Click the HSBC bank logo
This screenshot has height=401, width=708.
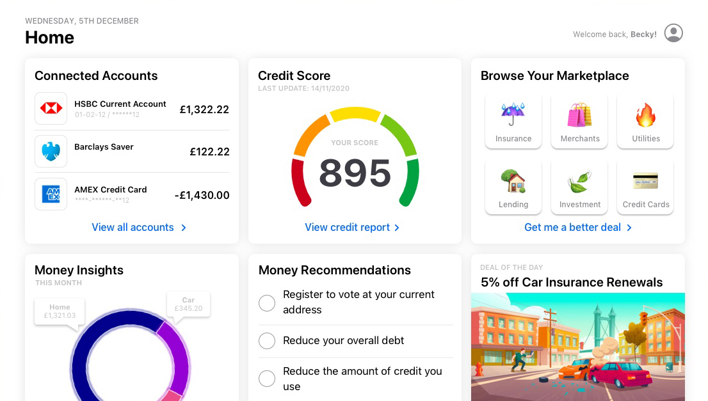point(51,109)
